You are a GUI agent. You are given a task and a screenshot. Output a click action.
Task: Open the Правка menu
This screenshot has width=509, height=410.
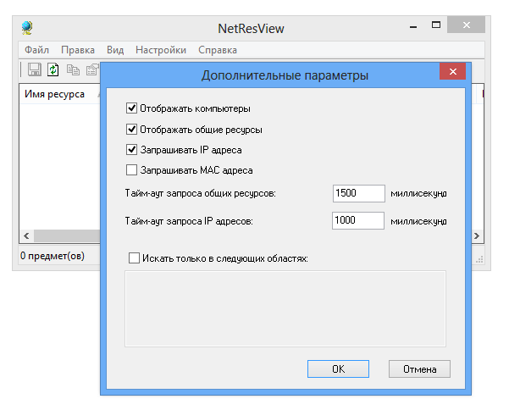[x=78, y=50]
